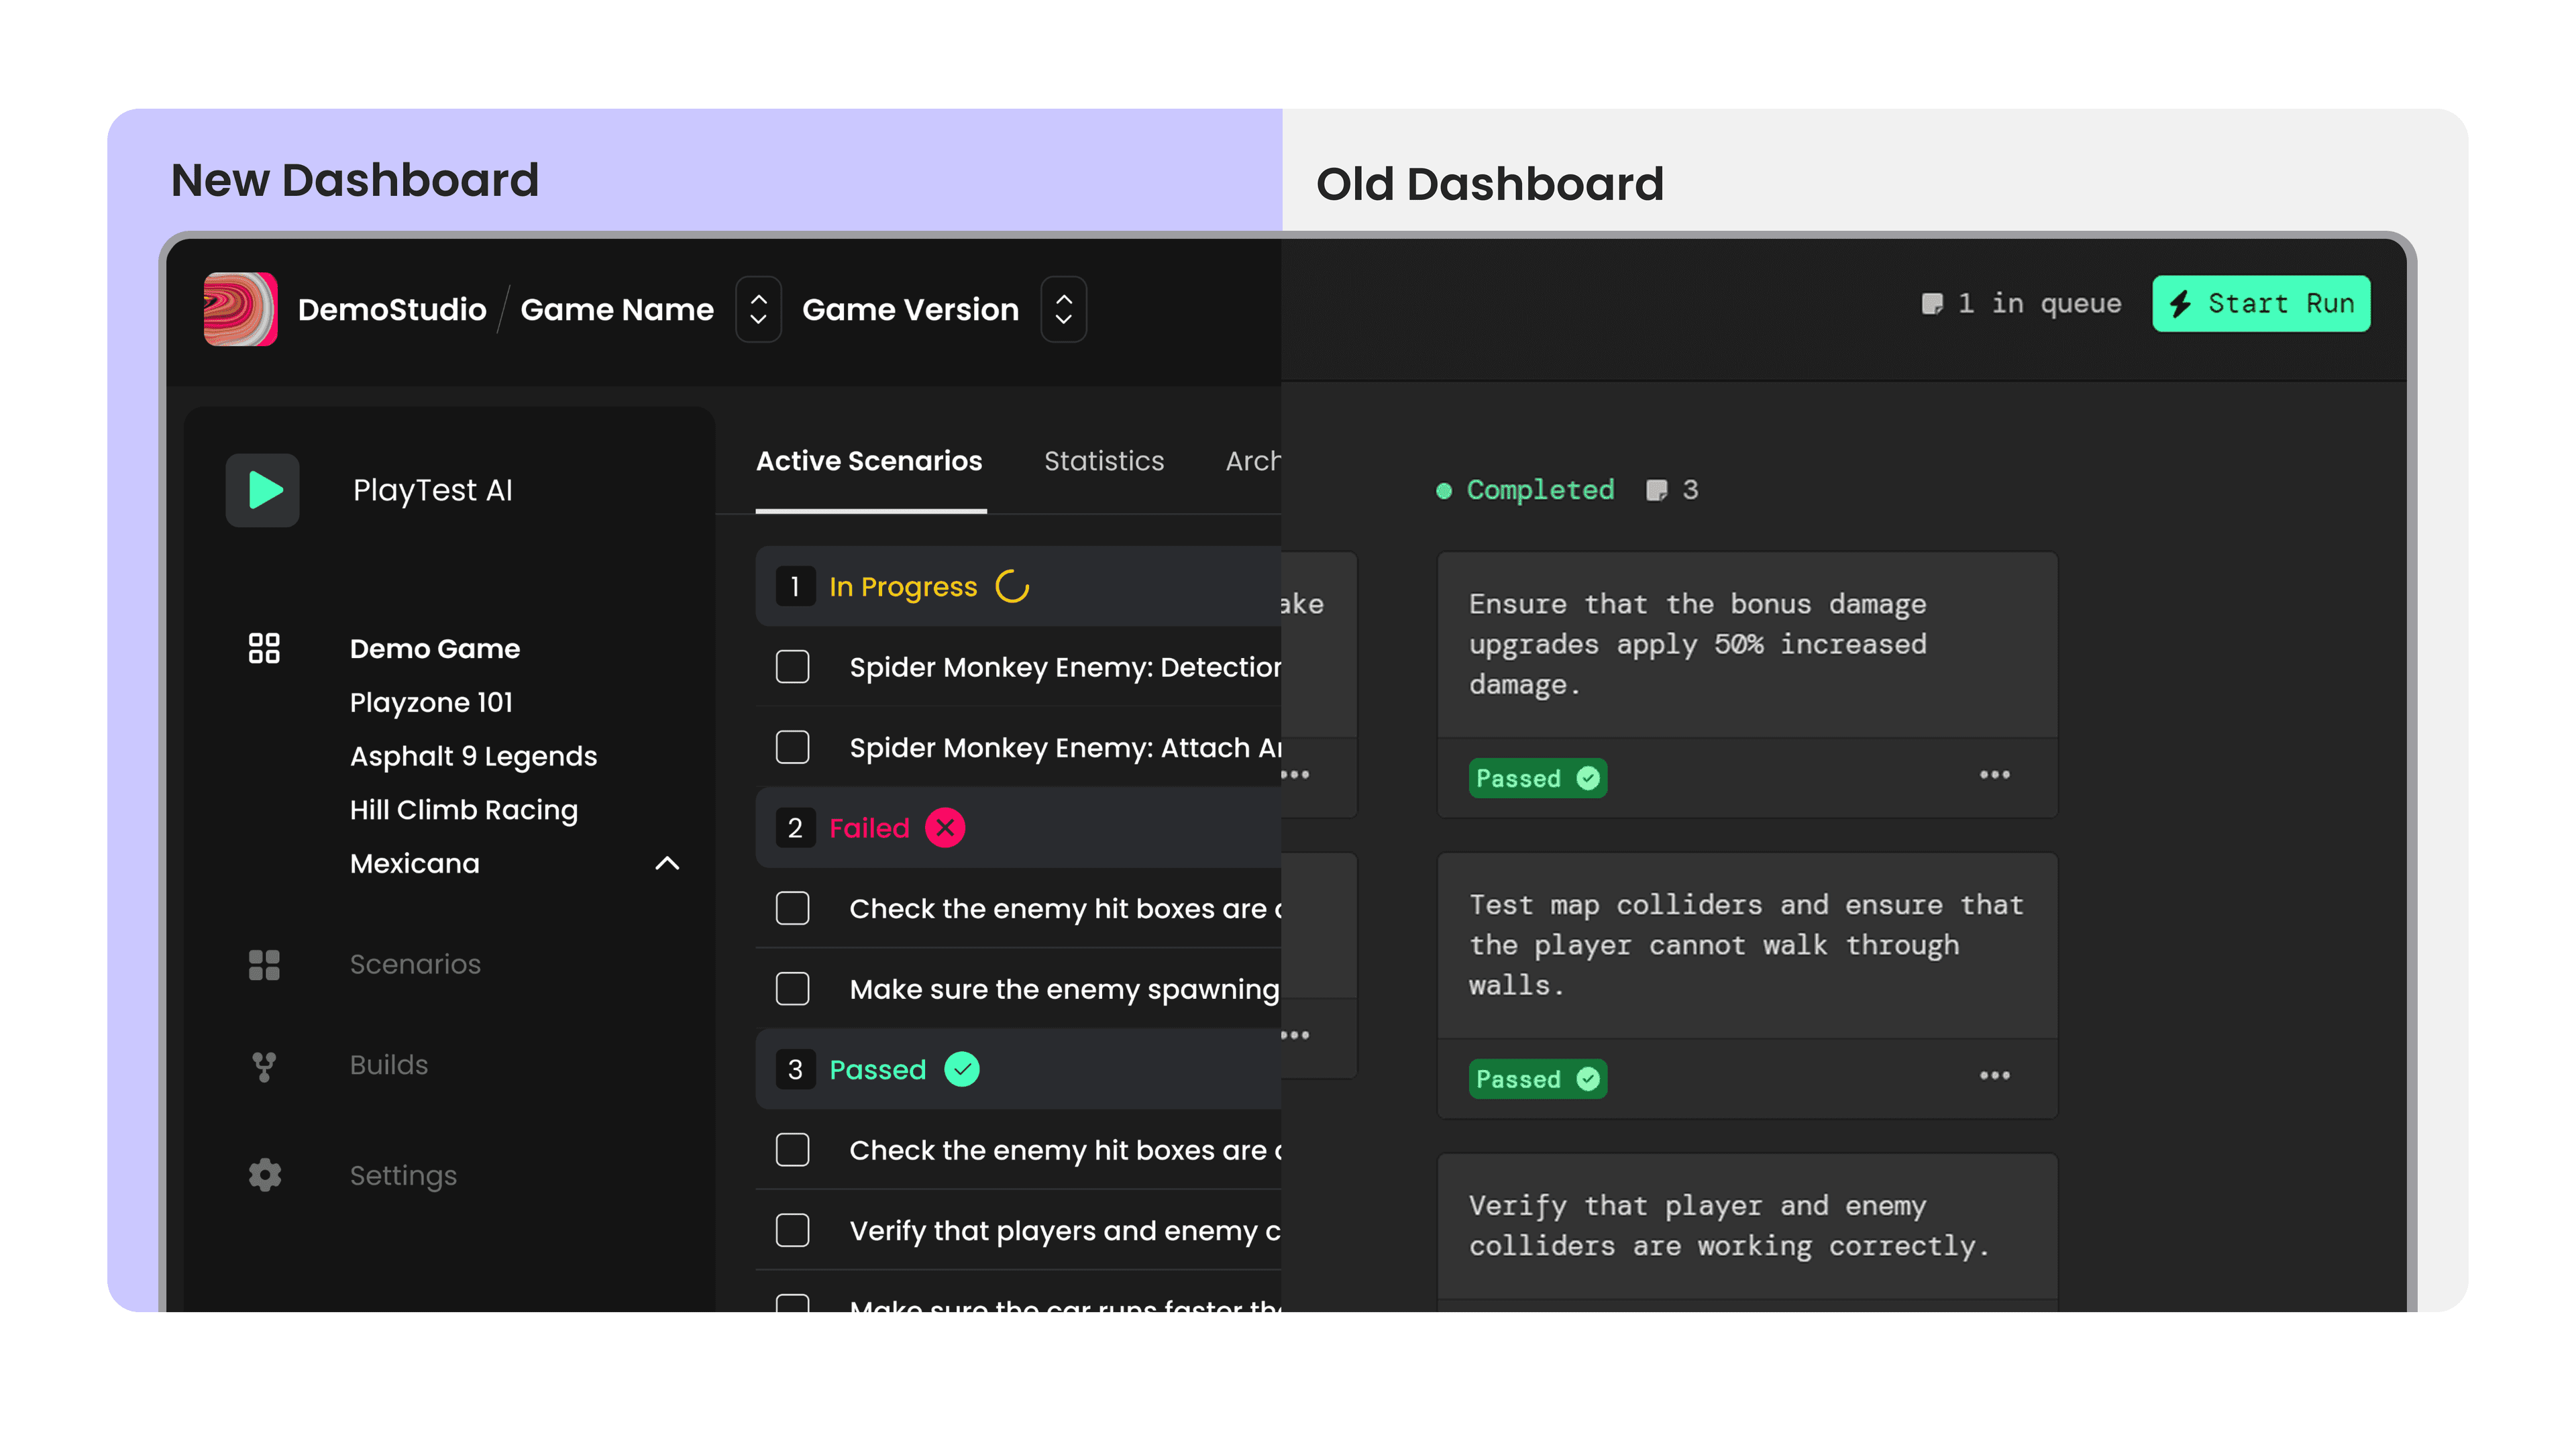Open the Active Scenarios tab

(x=868, y=461)
